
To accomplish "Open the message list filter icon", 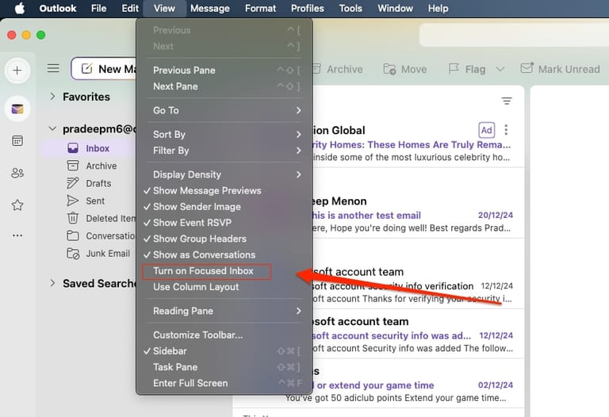I will pyautogui.click(x=507, y=101).
